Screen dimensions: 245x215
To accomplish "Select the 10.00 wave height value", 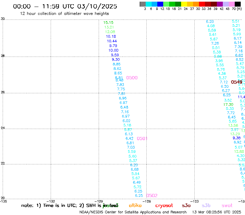I will [x=114, y=50].
